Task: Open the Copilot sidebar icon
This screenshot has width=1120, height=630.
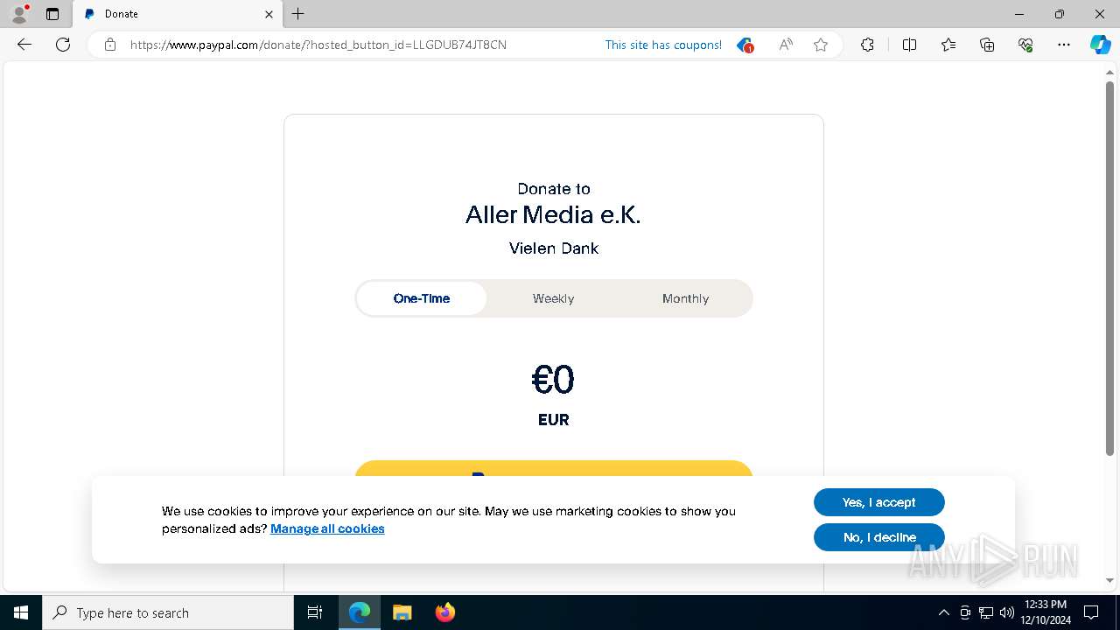Action: click(x=1100, y=45)
